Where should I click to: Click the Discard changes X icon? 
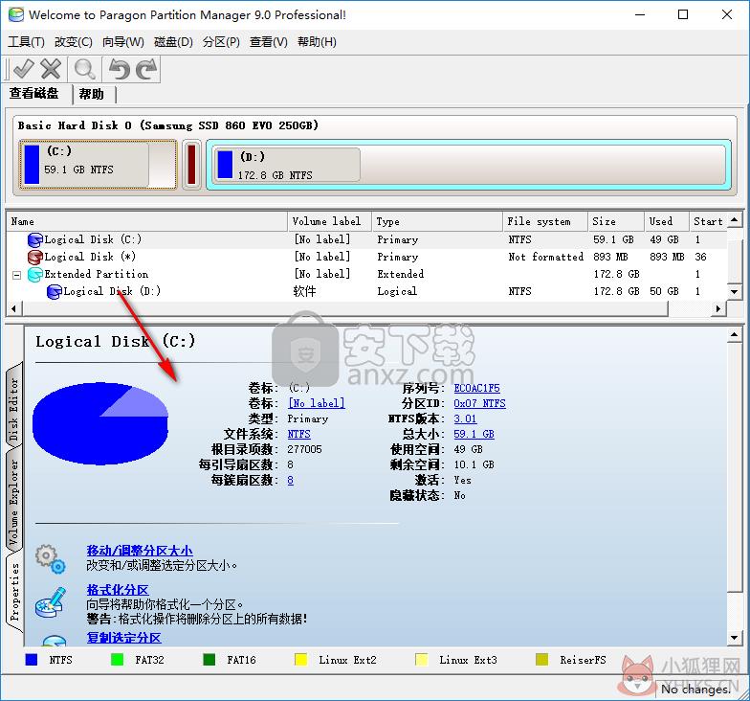(x=51, y=69)
